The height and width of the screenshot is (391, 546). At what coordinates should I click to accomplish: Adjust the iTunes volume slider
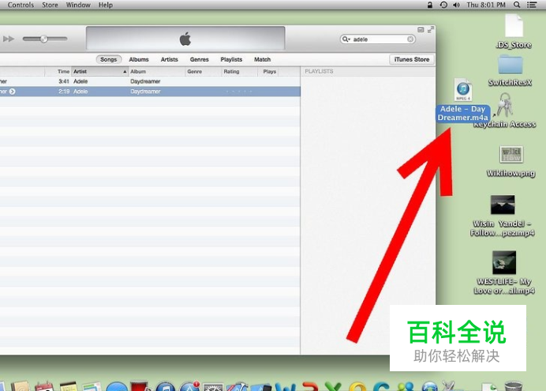point(44,39)
